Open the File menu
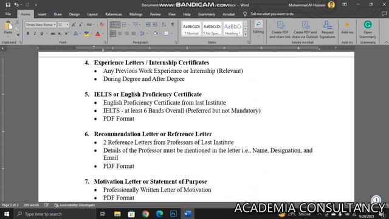This screenshot has width=389, height=219. pos(8,14)
